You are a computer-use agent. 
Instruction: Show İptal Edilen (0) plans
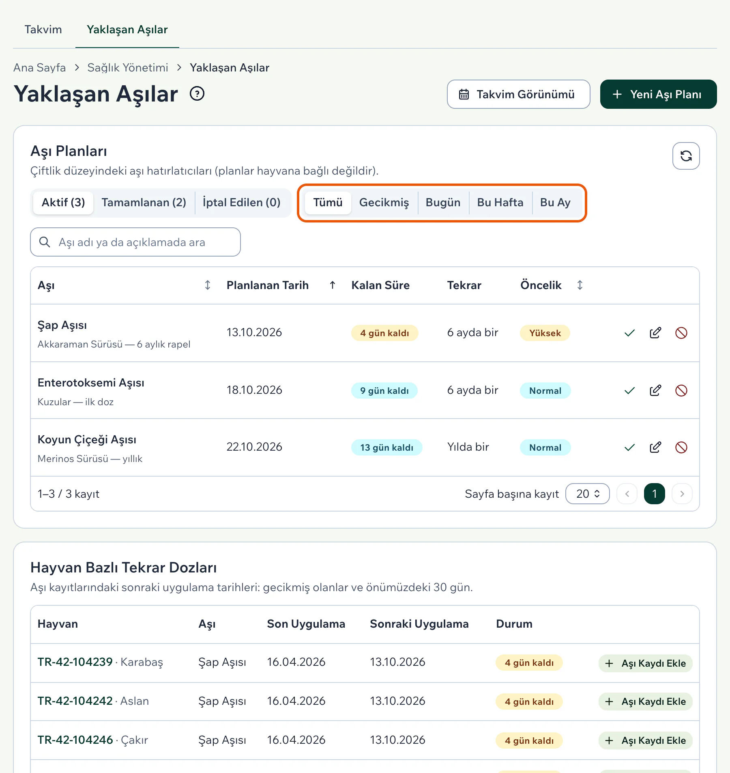[242, 203]
